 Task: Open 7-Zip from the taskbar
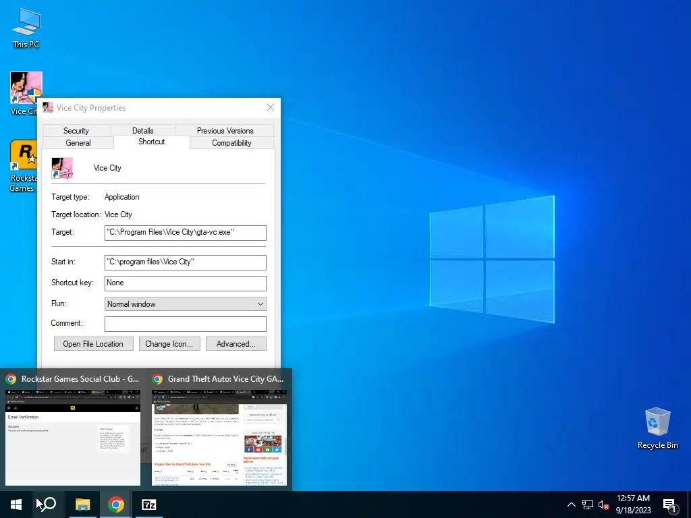click(x=149, y=505)
